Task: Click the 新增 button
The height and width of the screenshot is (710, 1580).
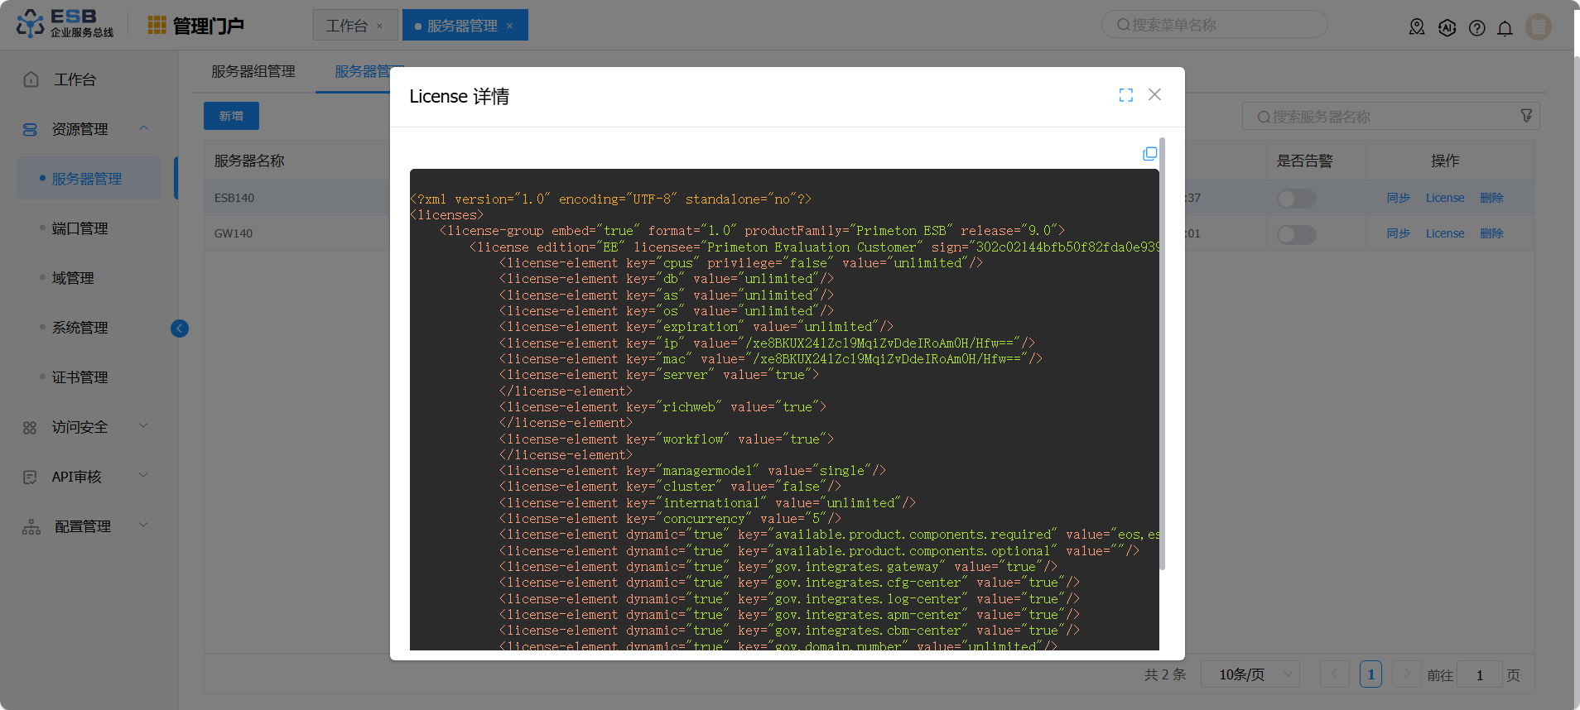Action: point(231,116)
